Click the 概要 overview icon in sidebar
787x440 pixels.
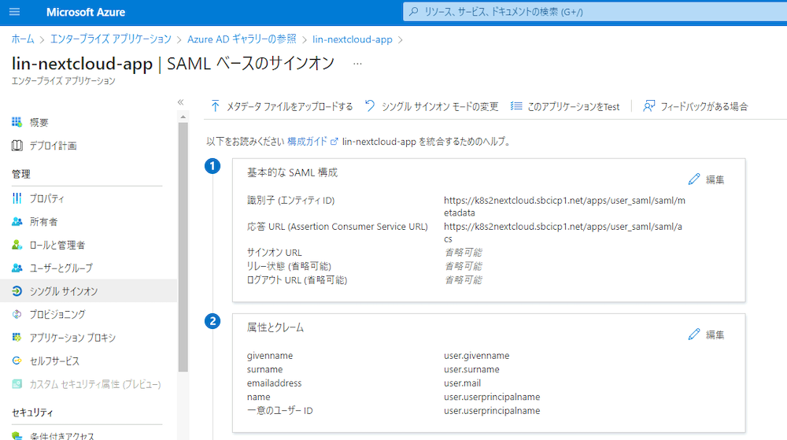[17, 123]
